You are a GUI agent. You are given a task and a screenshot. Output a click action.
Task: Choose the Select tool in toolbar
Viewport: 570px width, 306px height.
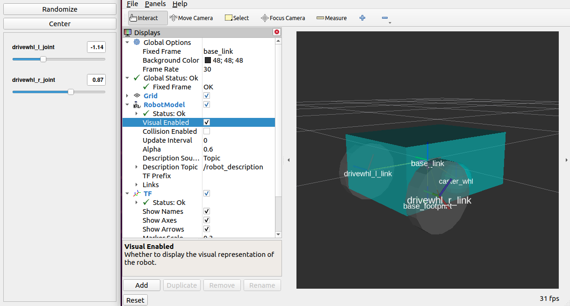tap(237, 18)
